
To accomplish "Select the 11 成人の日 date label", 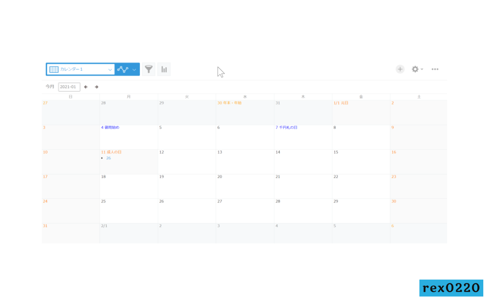I will coord(111,152).
